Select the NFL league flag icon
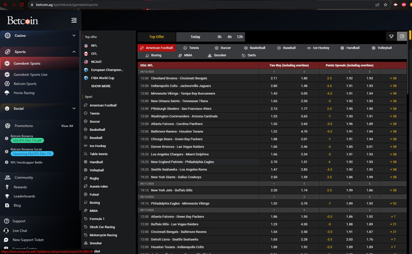Screen dimensions: 412x254 tap(86, 46)
